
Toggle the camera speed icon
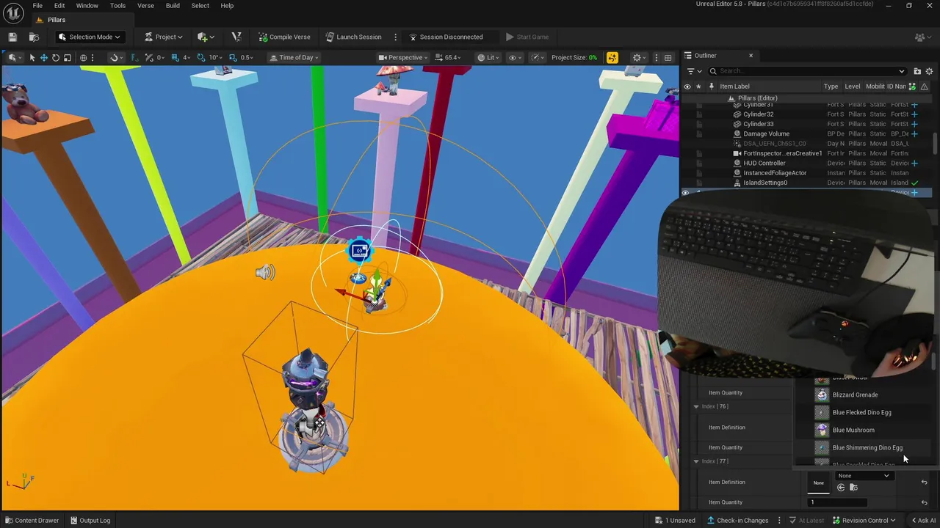(x=439, y=57)
